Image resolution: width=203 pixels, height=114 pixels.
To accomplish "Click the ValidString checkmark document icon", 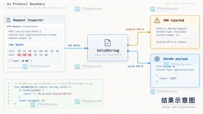I will [108, 43].
